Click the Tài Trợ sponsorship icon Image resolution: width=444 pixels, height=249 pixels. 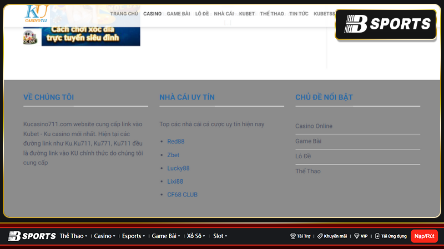click(x=293, y=236)
